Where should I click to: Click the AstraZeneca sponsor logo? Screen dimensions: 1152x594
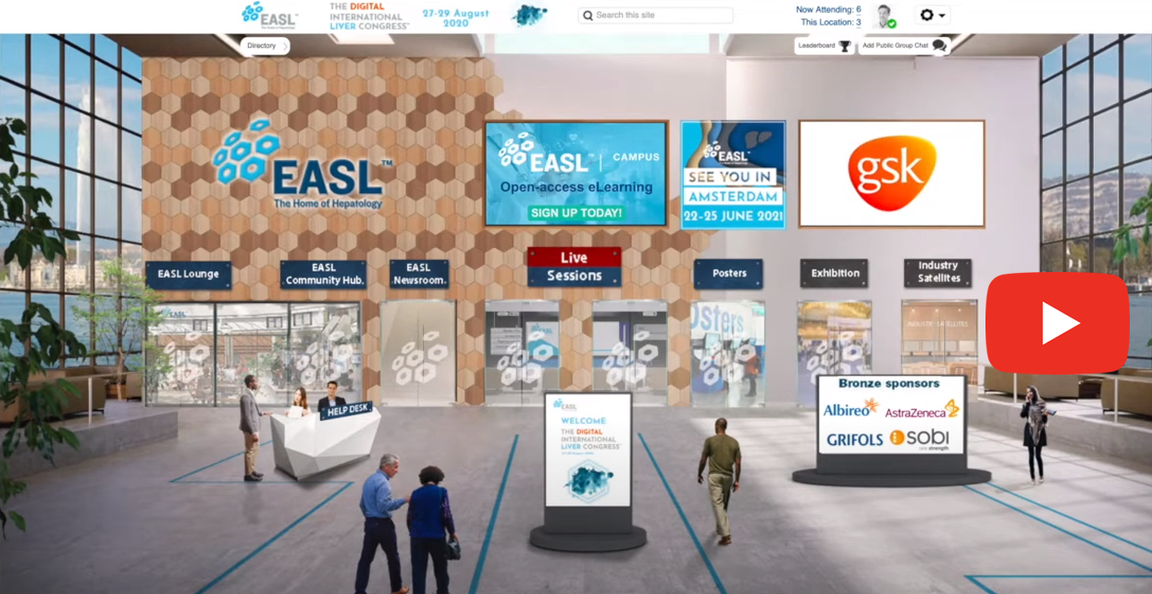[x=923, y=410]
